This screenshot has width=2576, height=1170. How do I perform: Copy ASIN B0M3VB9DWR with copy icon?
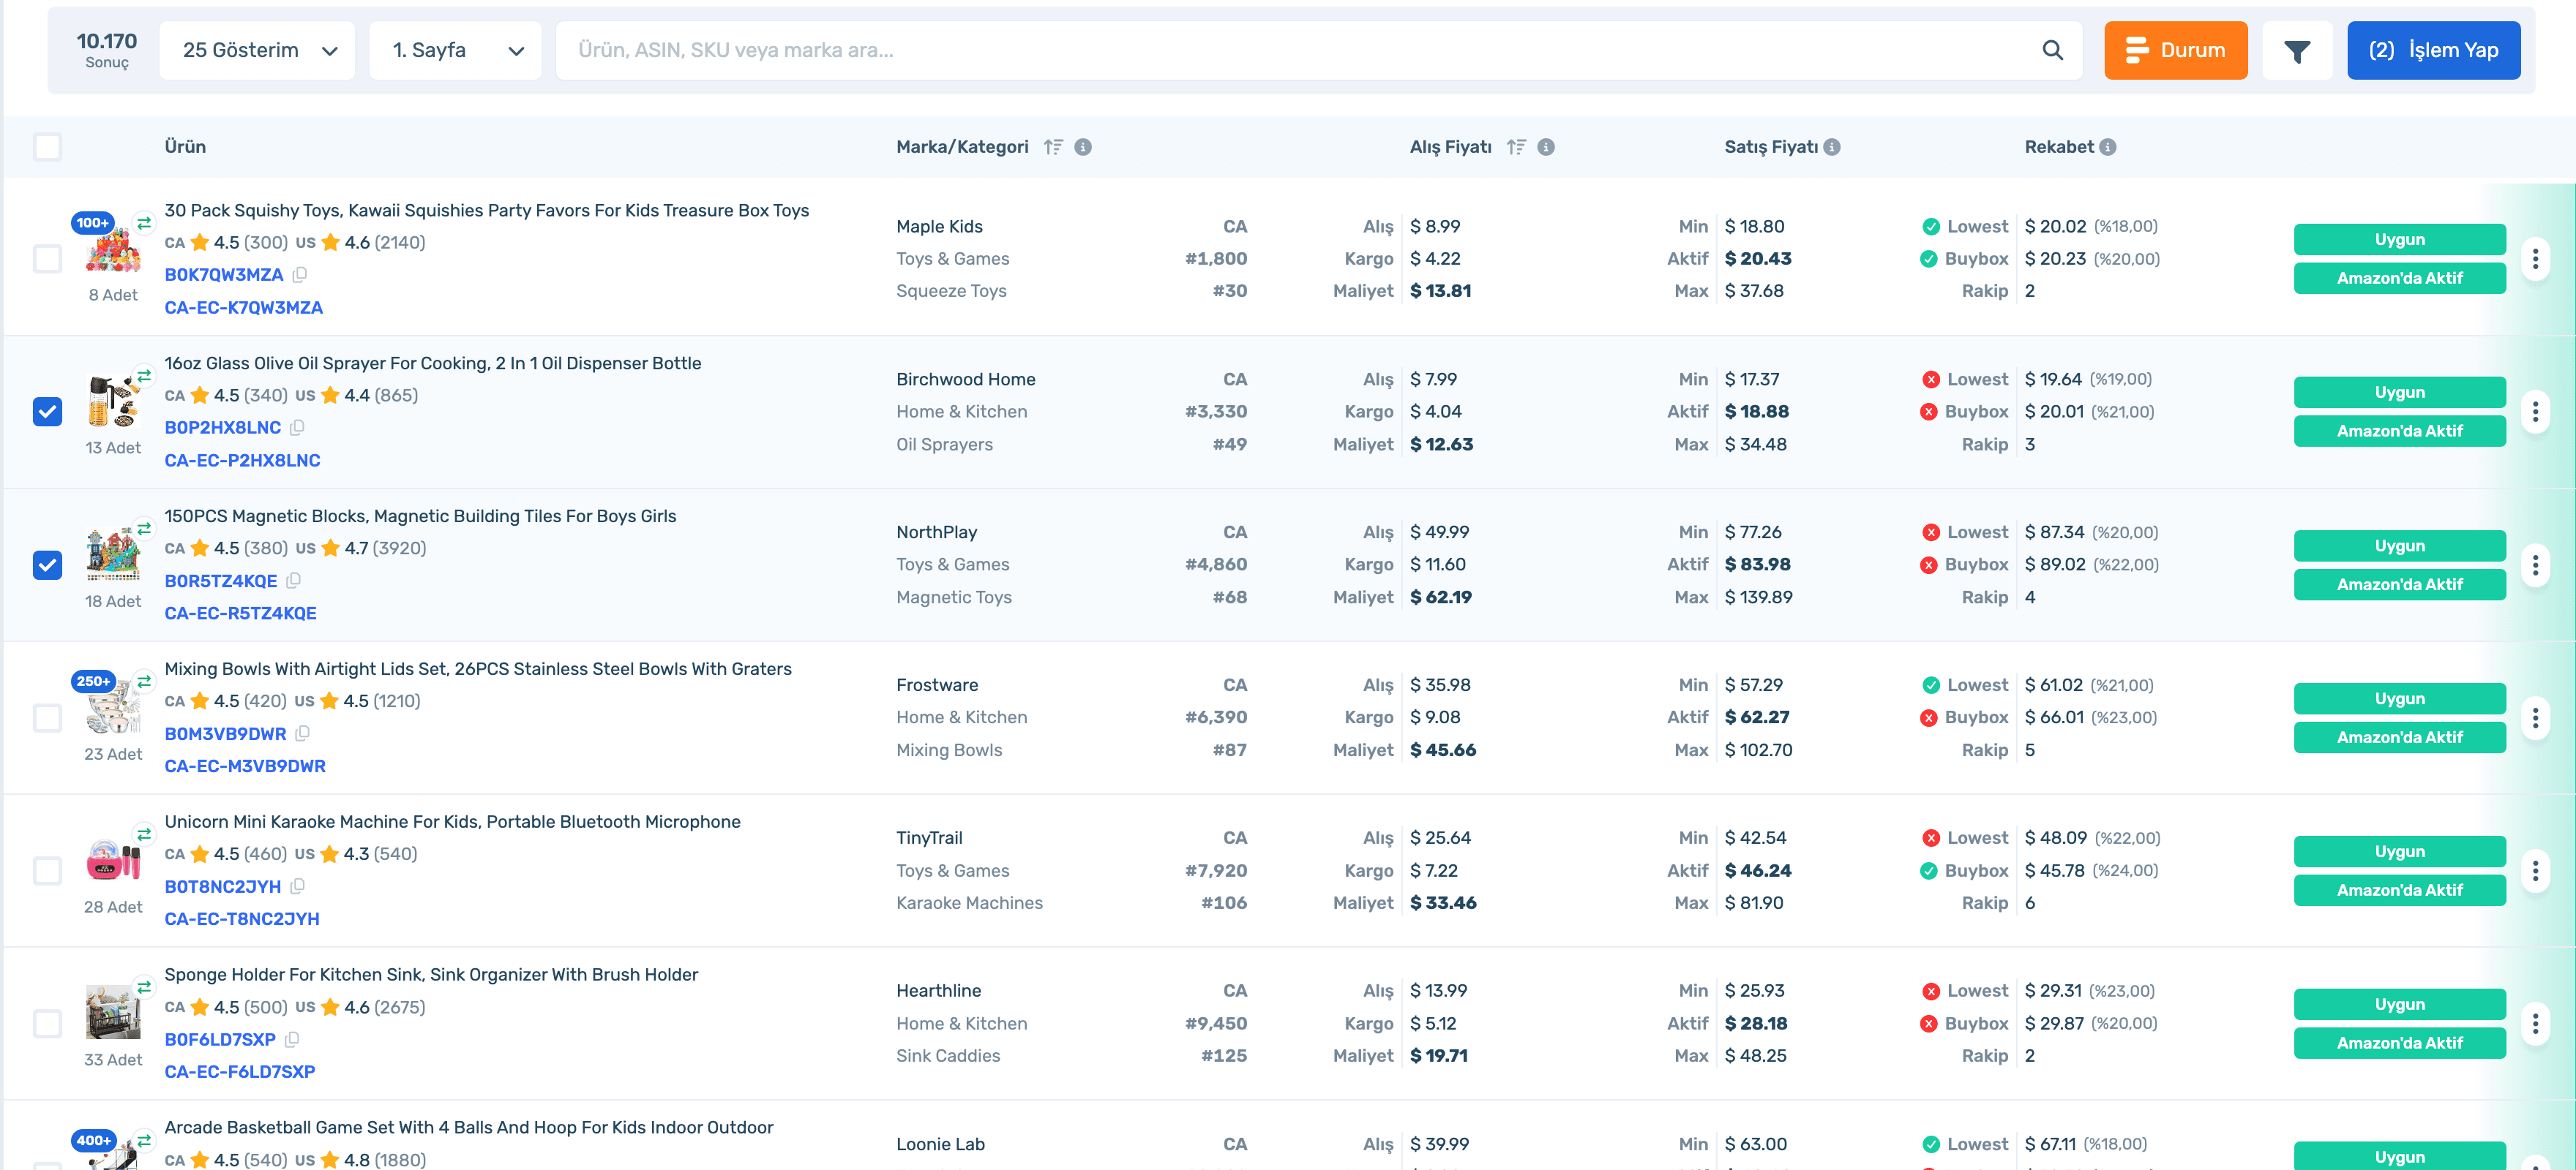point(302,733)
